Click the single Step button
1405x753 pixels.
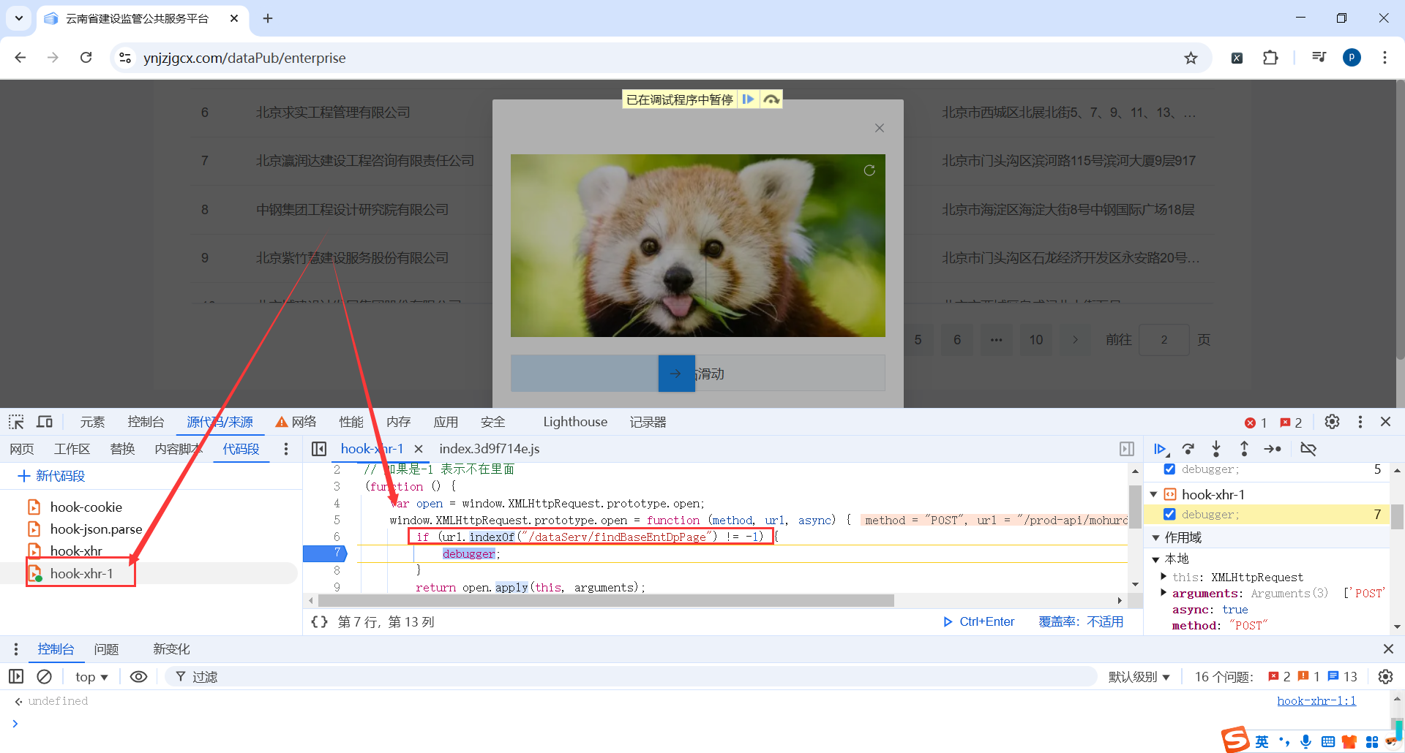1273,449
